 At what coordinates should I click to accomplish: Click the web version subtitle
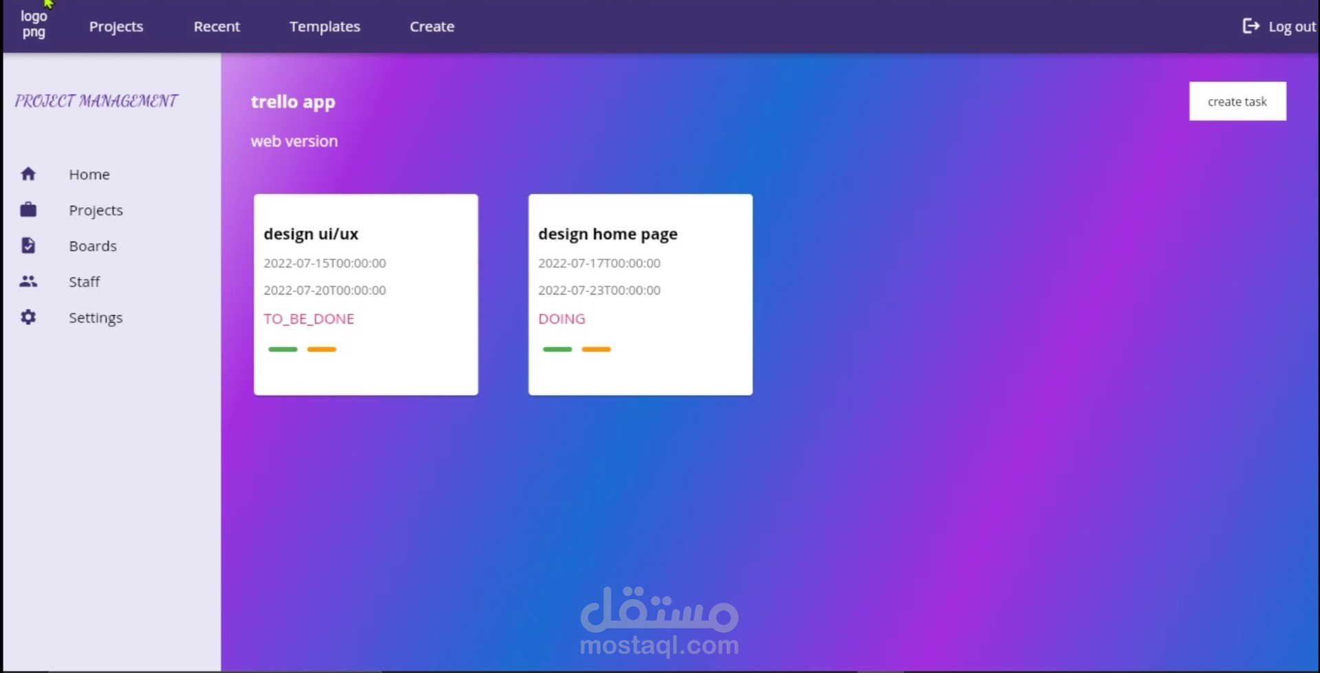[x=294, y=141]
